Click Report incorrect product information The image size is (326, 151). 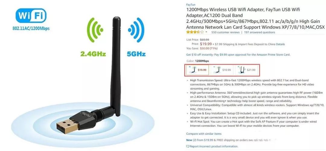[x=214, y=146]
